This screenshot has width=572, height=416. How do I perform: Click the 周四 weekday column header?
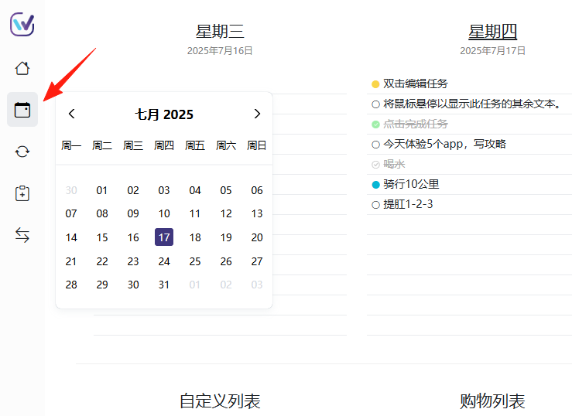point(164,145)
